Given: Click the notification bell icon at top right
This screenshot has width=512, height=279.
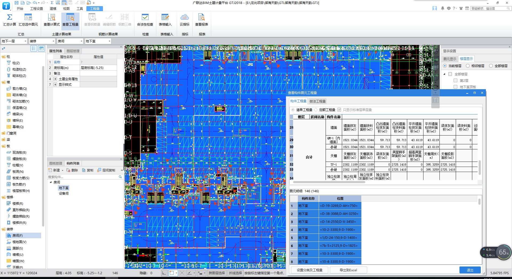Looking at the screenshot, I should (443, 9).
